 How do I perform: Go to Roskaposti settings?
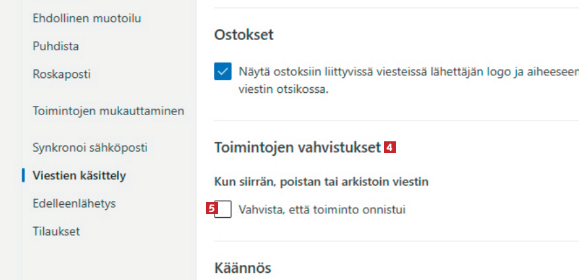coord(61,74)
